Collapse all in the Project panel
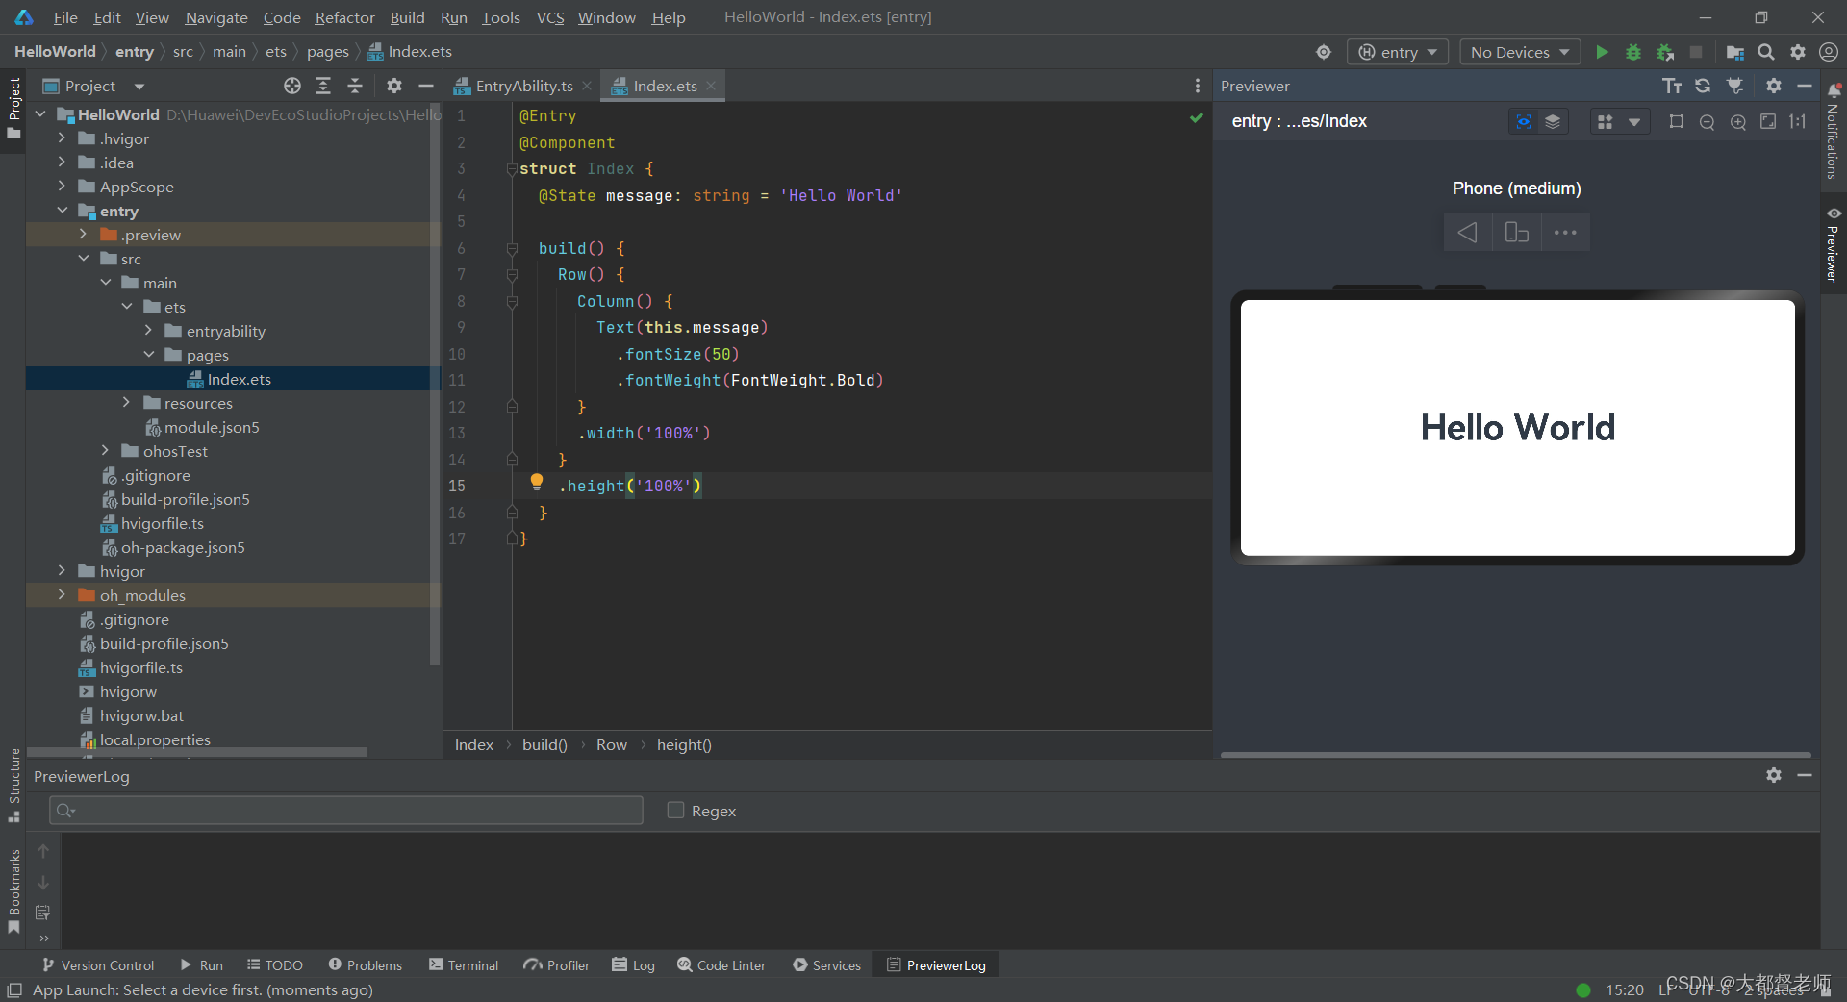This screenshot has height=1002, width=1847. point(355,86)
